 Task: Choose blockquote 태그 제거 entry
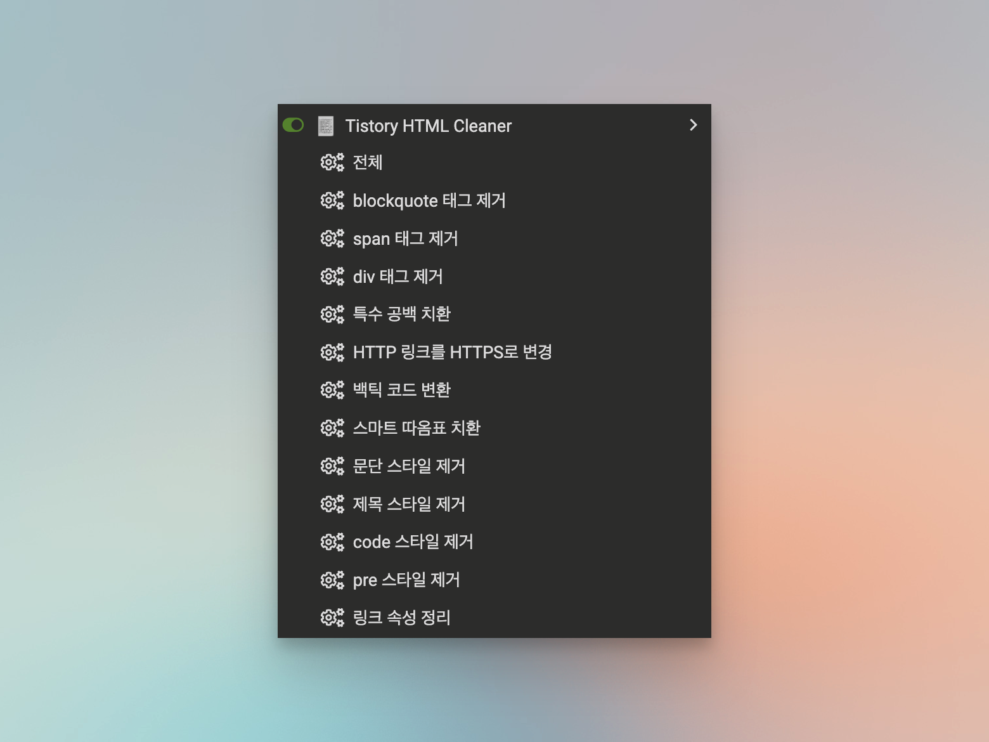(x=429, y=200)
